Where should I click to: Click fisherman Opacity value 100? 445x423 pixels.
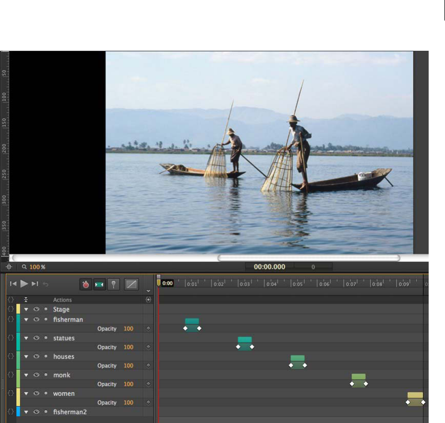tap(129, 329)
